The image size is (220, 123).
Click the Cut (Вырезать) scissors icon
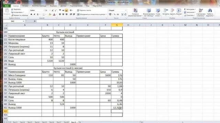tap(12, 9)
